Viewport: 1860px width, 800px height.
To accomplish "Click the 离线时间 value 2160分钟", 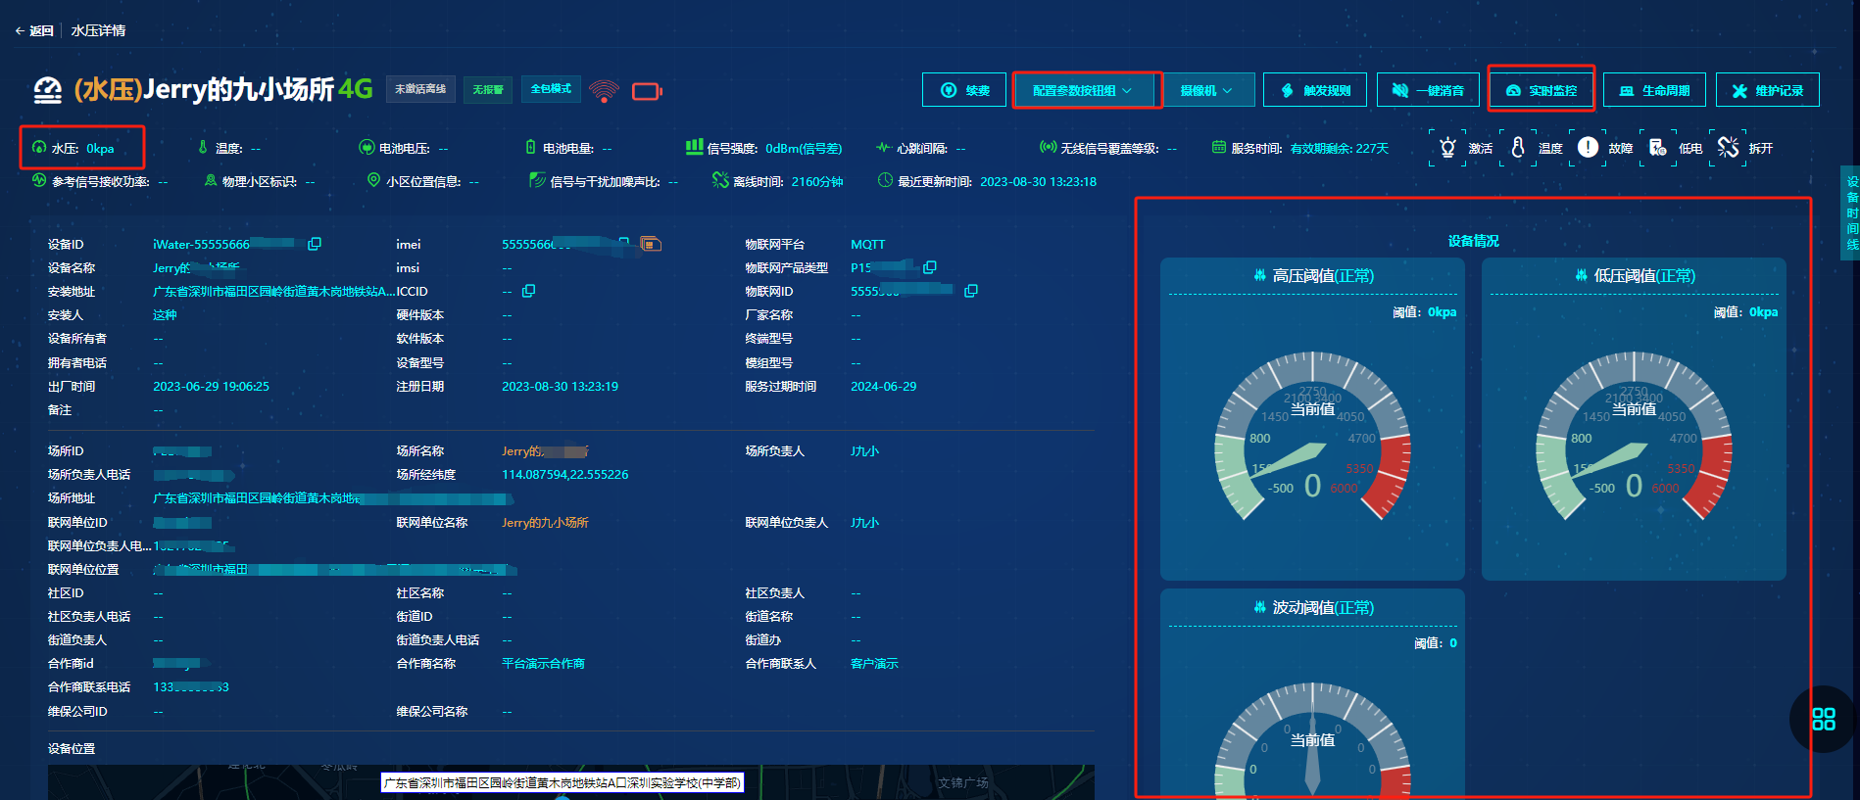I will pyautogui.click(x=817, y=181).
